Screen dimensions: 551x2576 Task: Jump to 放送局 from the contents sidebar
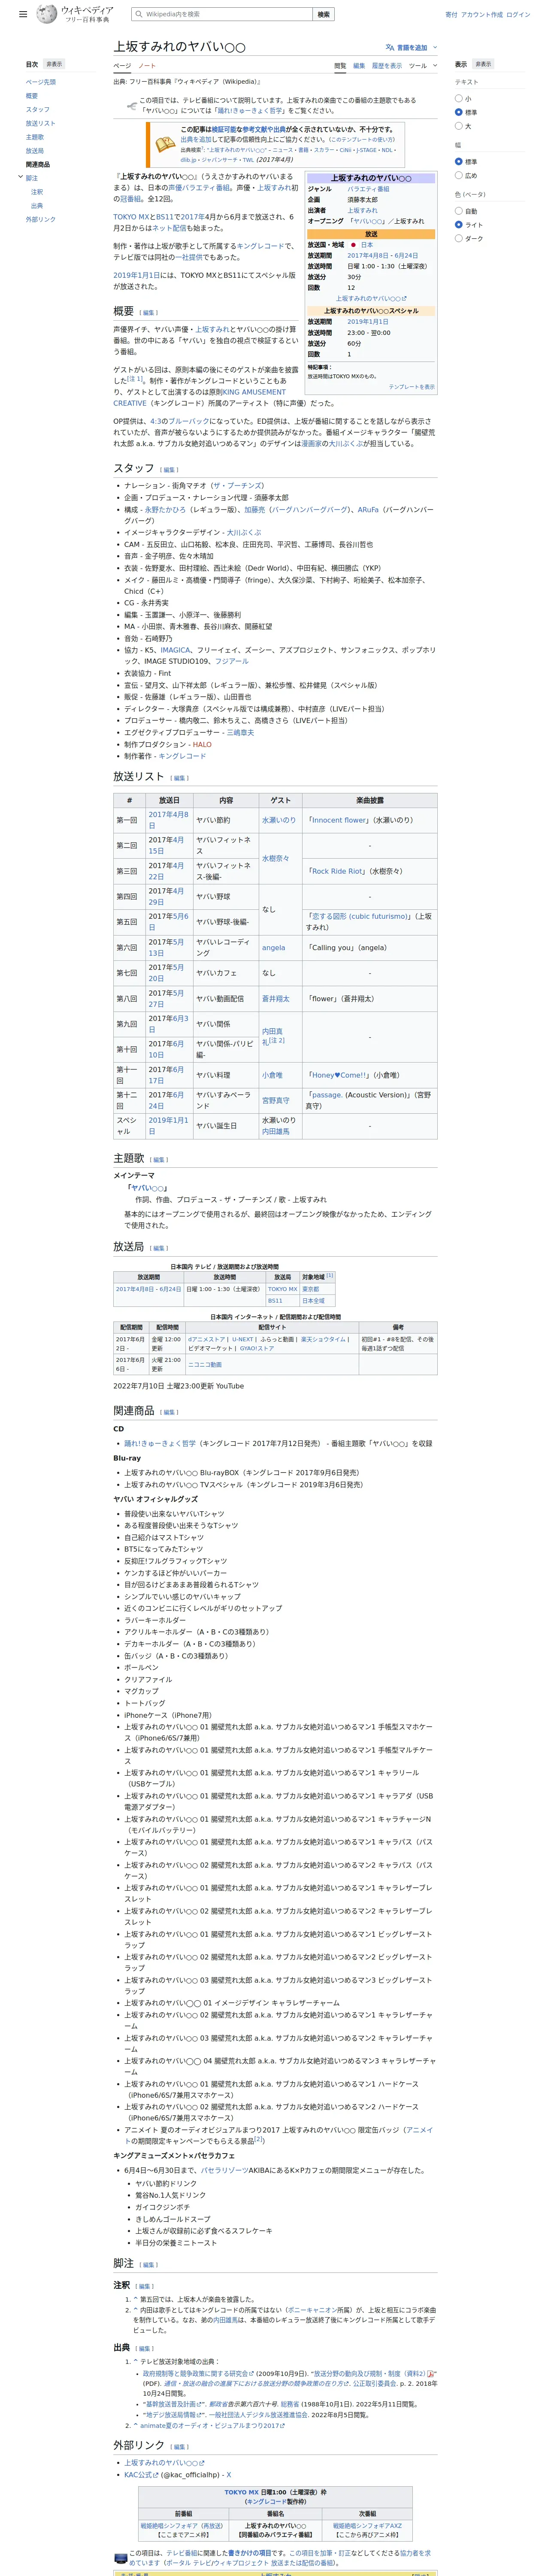coord(35,151)
